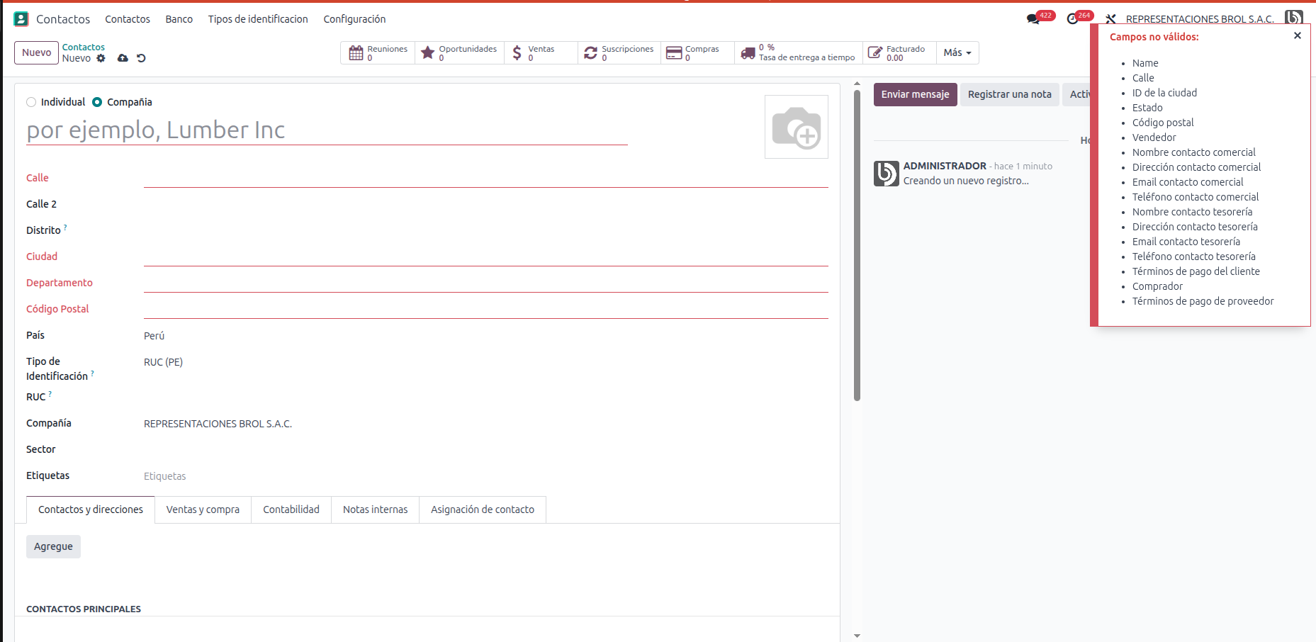Upload a photo via the camera placeholder

pyautogui.click(x=797, y=127)
